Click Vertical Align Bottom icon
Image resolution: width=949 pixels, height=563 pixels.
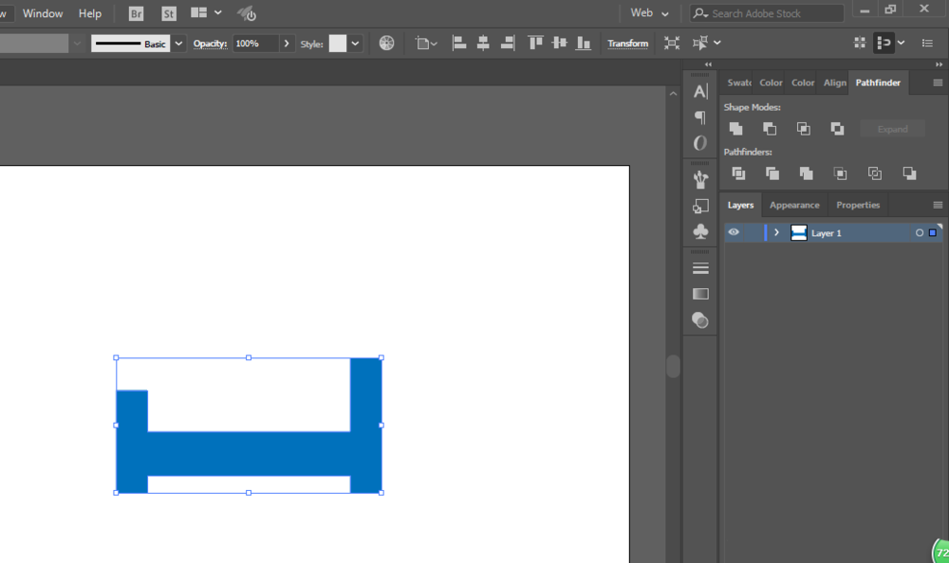584,43
